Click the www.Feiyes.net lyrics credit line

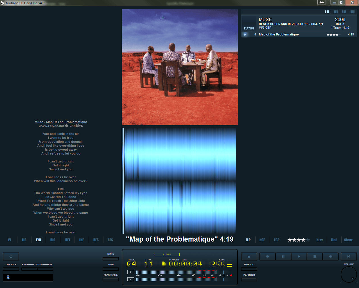pyautogui.click(x=61, y=126)
